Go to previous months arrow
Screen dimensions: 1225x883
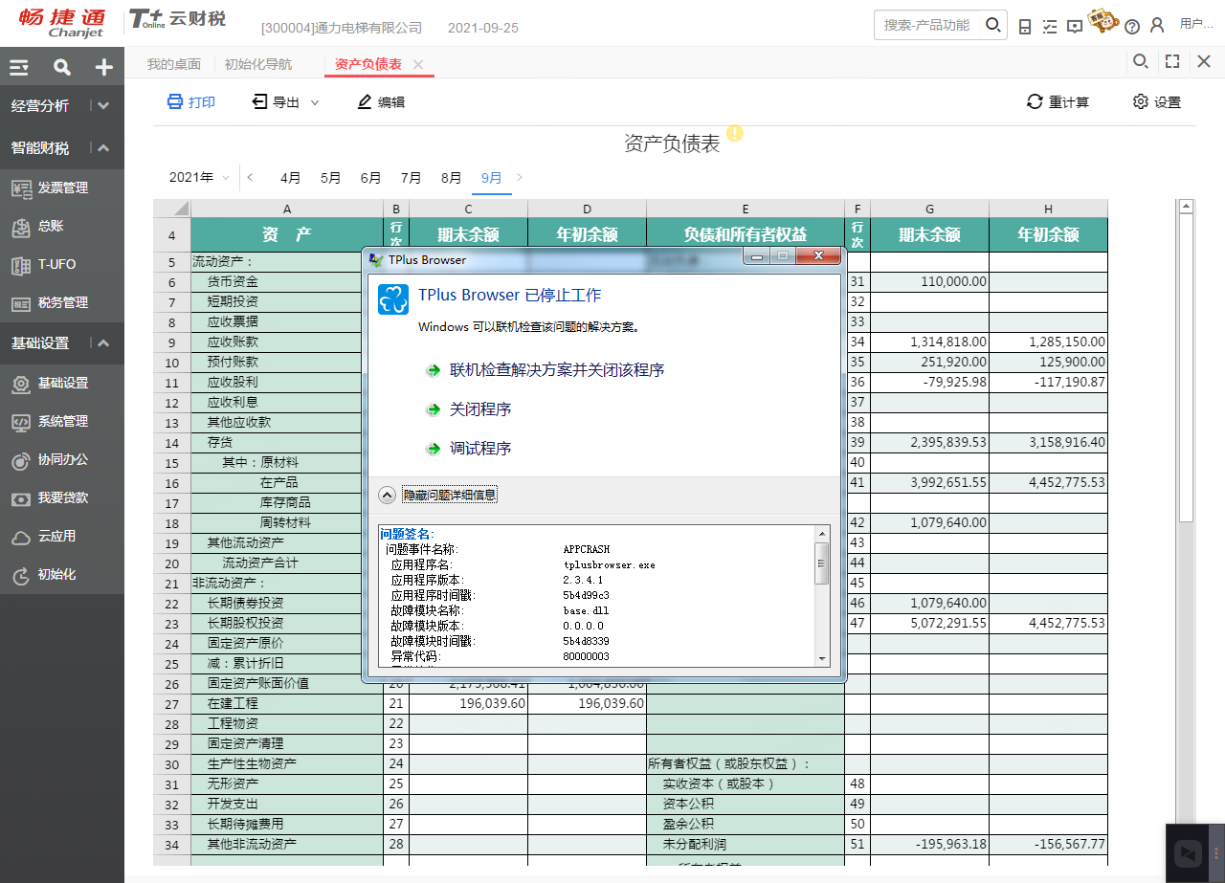point(250,177)
